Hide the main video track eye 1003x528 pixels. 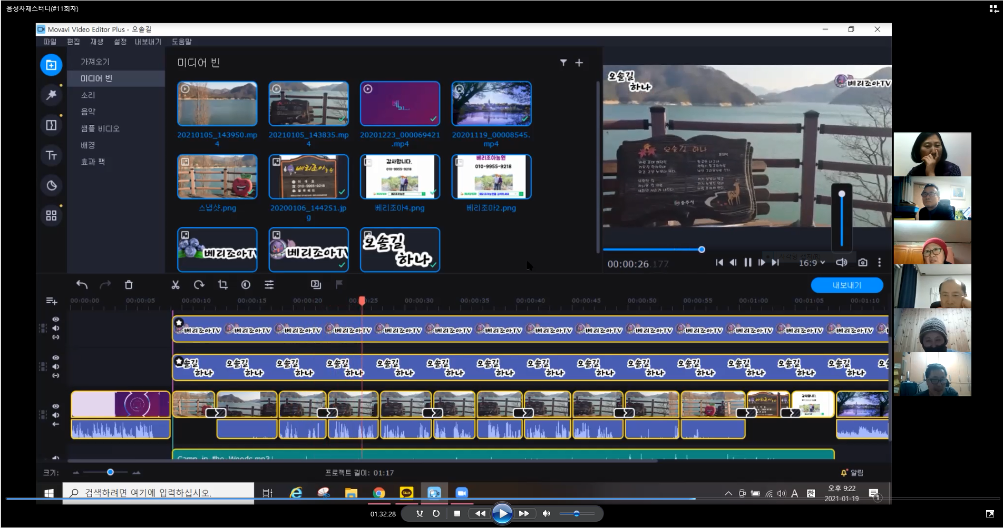pyautogui.click(x=56, y=406)
